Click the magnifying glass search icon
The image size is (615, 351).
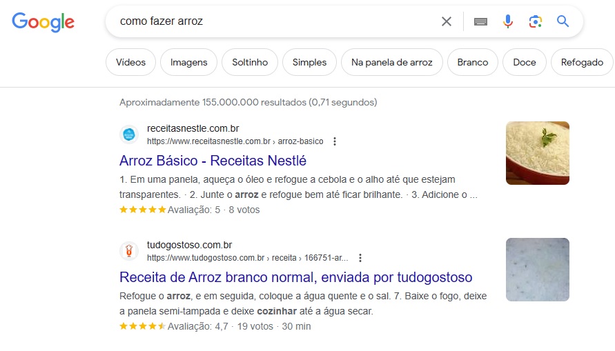click(x=563, y=21)
